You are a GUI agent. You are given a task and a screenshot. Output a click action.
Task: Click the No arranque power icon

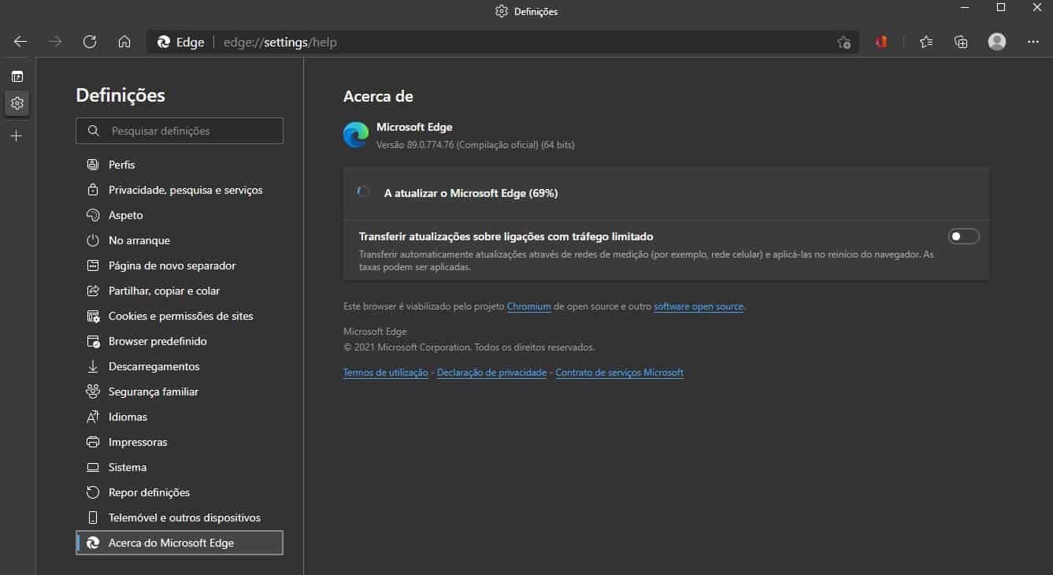pyautogui.click(x=93, y=240)
